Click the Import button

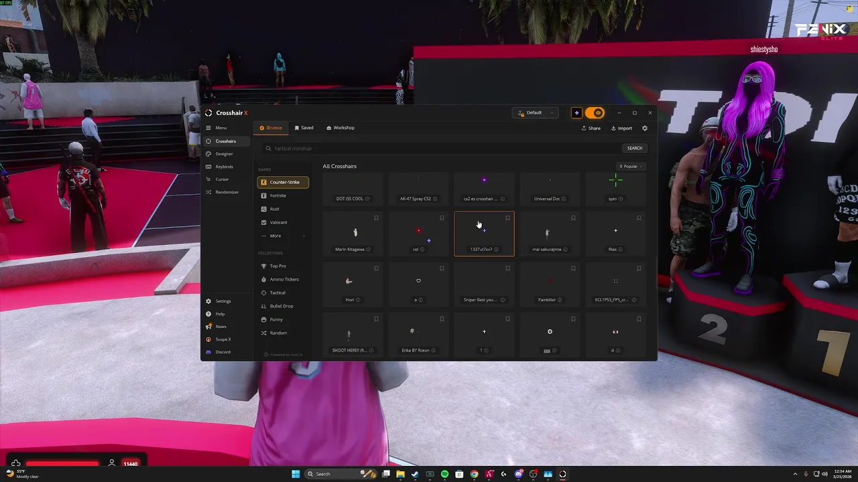(x=621, y=128)
